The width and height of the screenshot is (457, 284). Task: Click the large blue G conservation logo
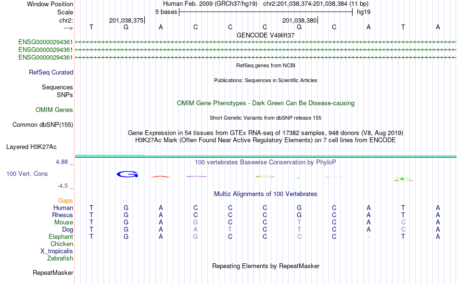[x=127, y=174]
